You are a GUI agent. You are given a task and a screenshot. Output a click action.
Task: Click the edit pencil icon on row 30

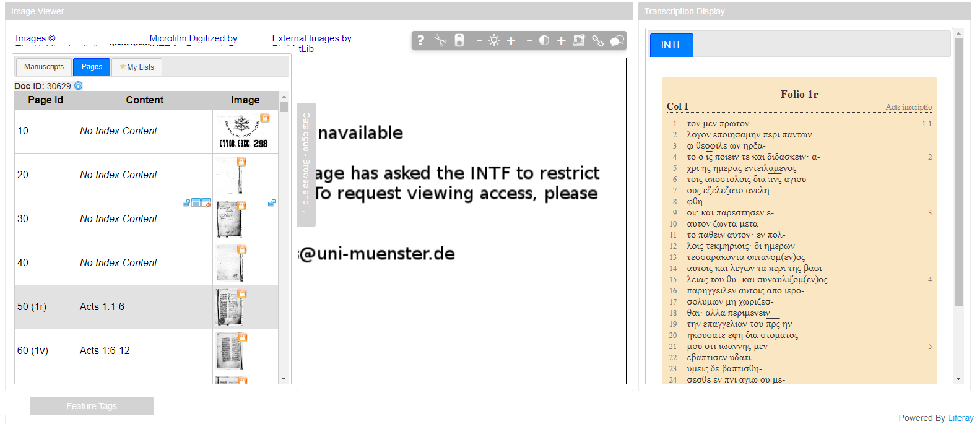point(207,203)
